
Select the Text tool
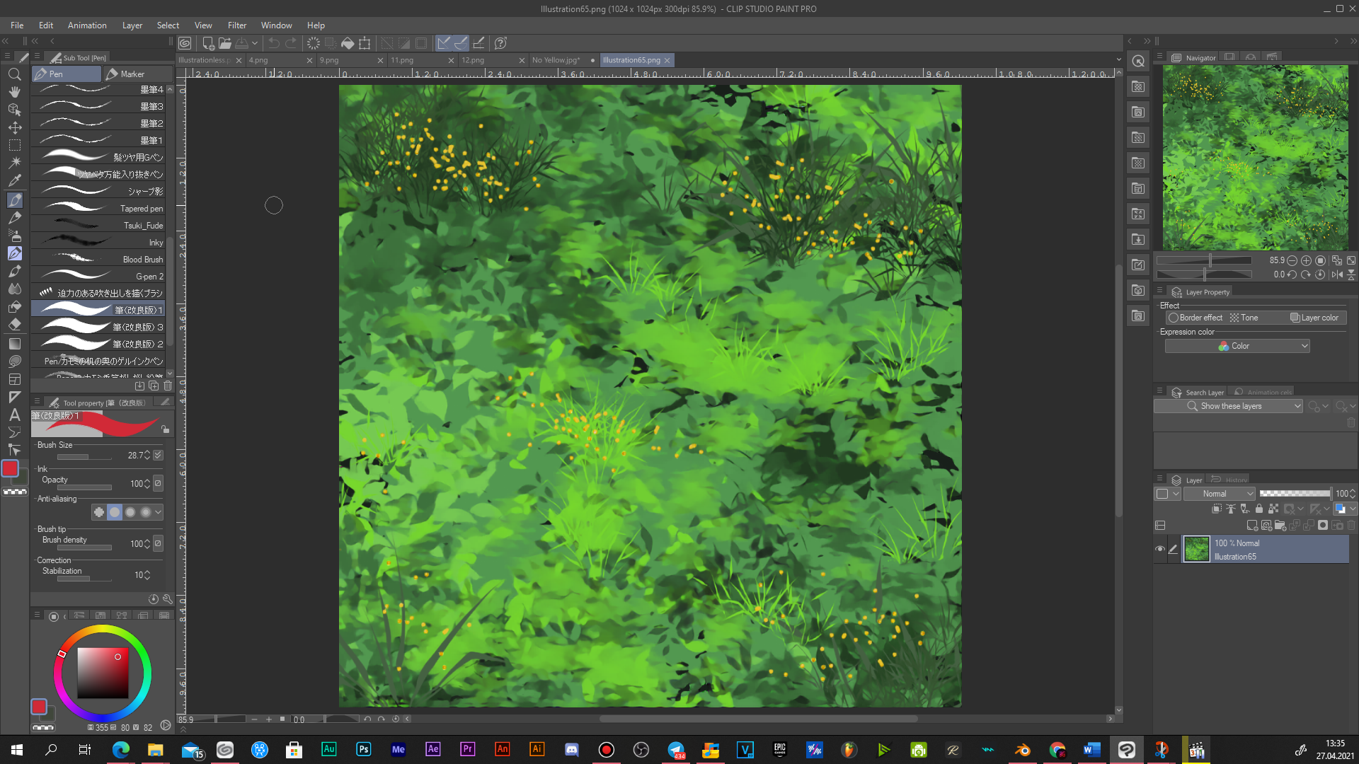14,415
